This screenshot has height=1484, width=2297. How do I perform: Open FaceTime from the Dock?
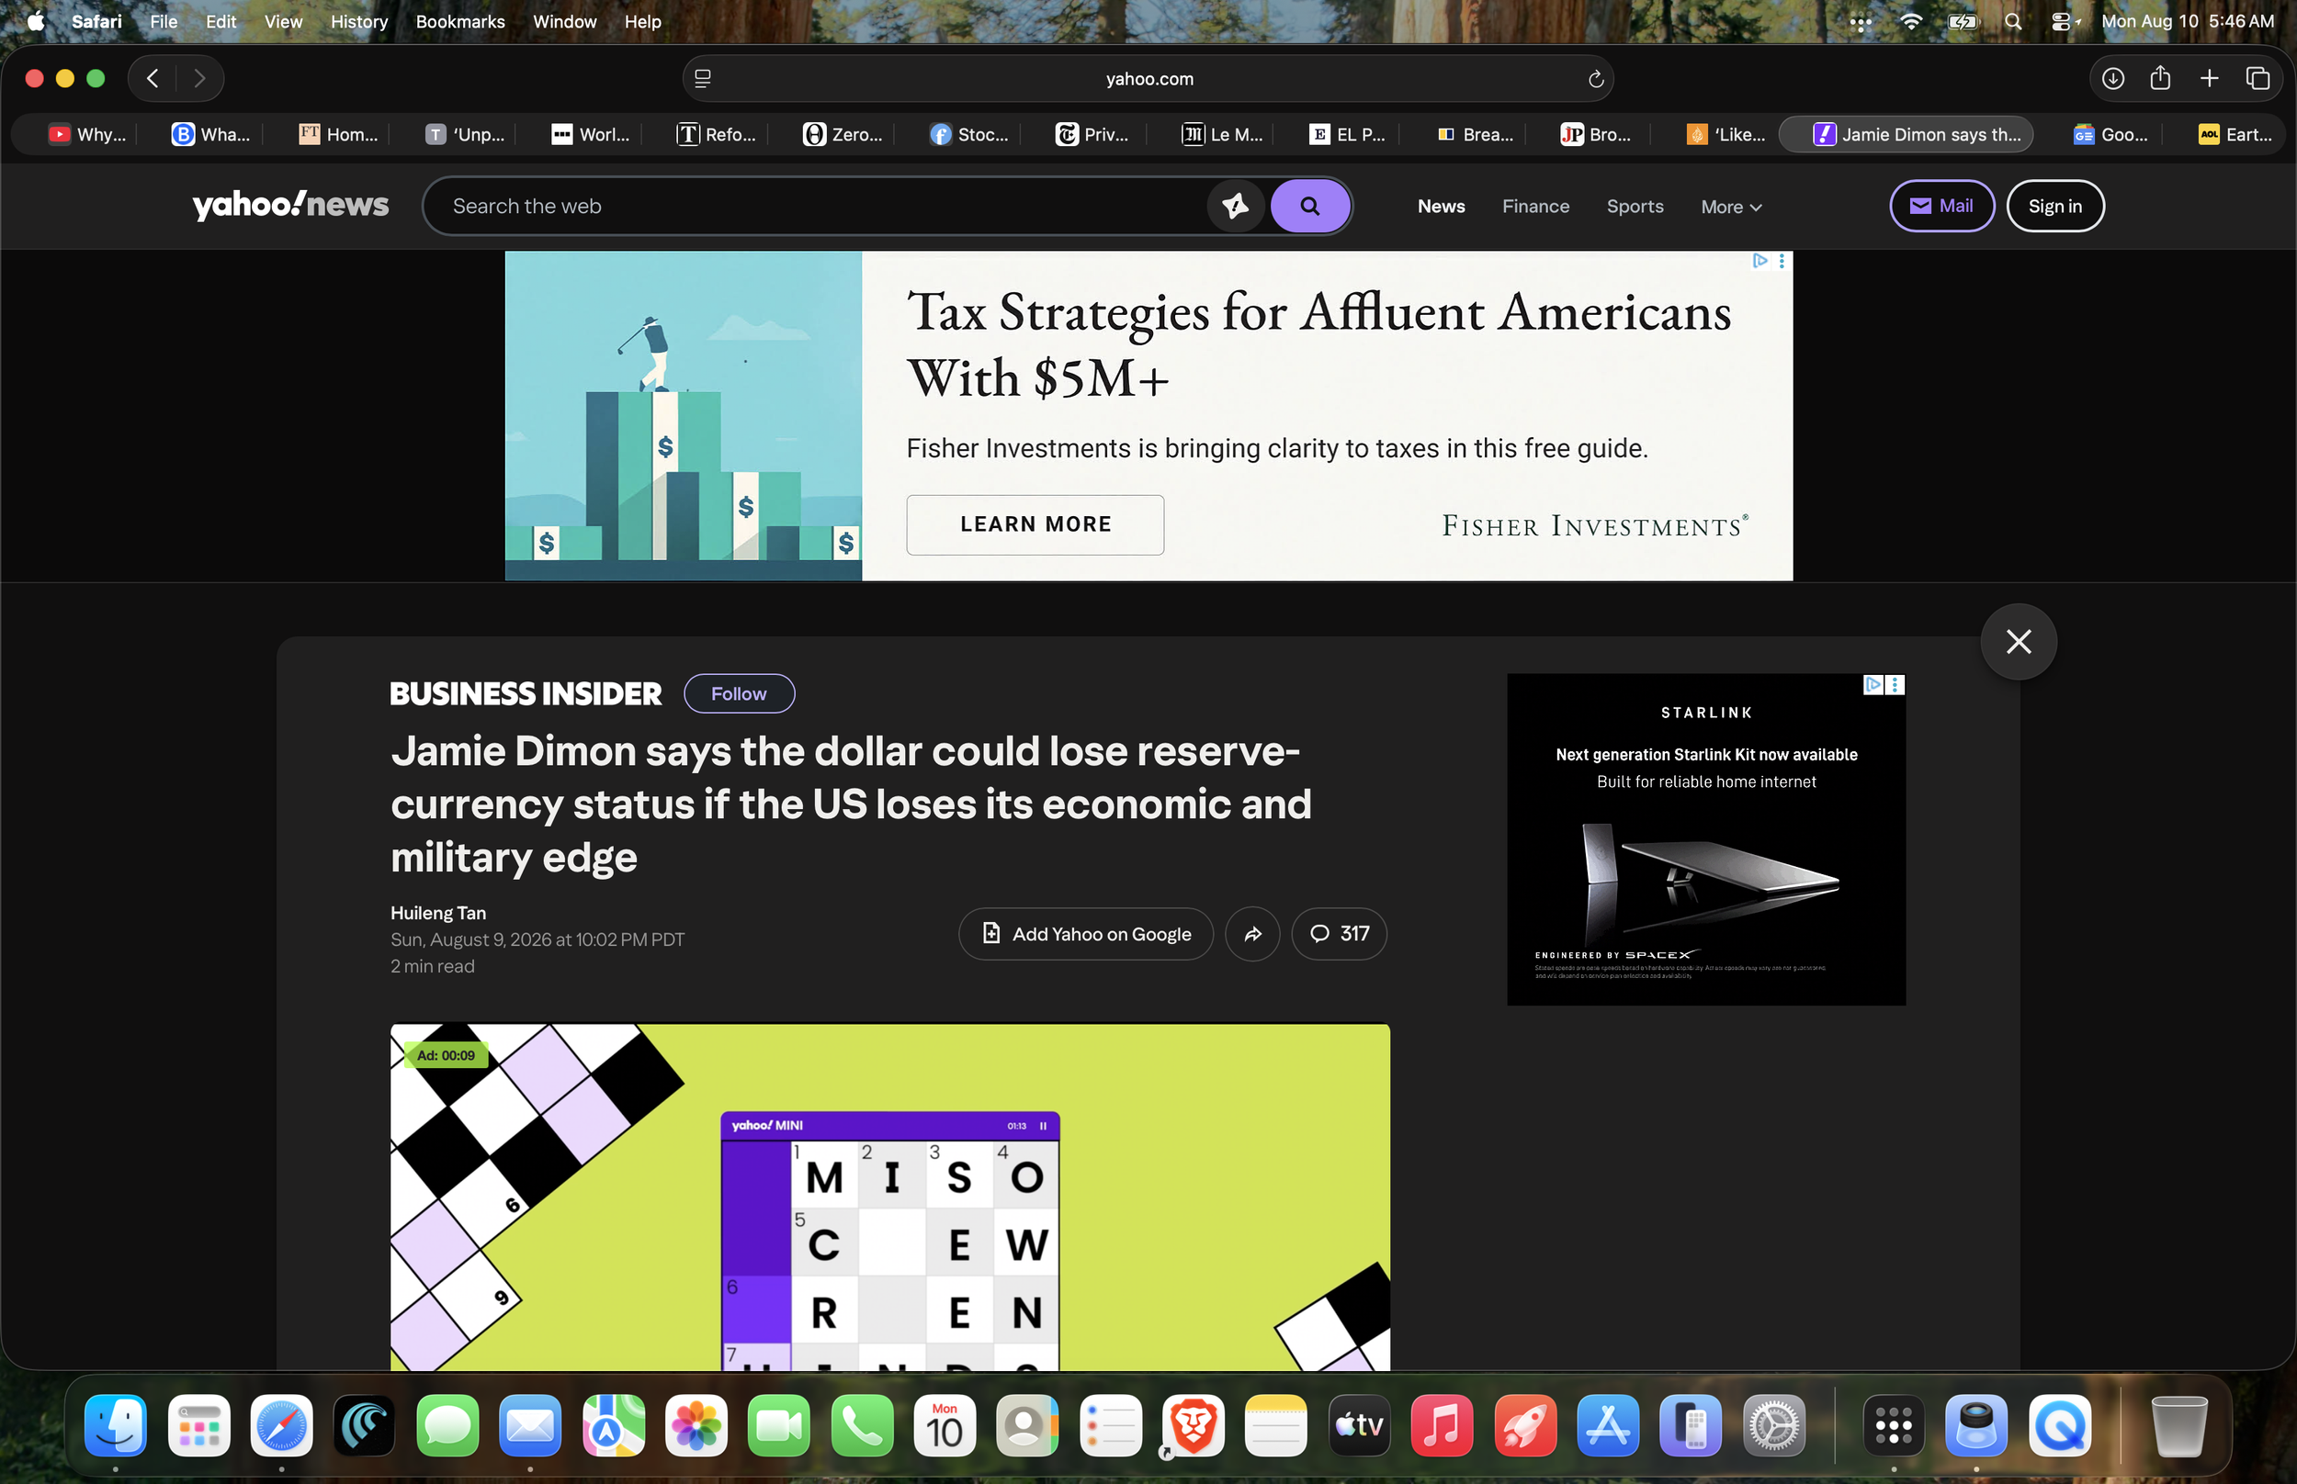pyautogui.click(x=779, y=1426)
